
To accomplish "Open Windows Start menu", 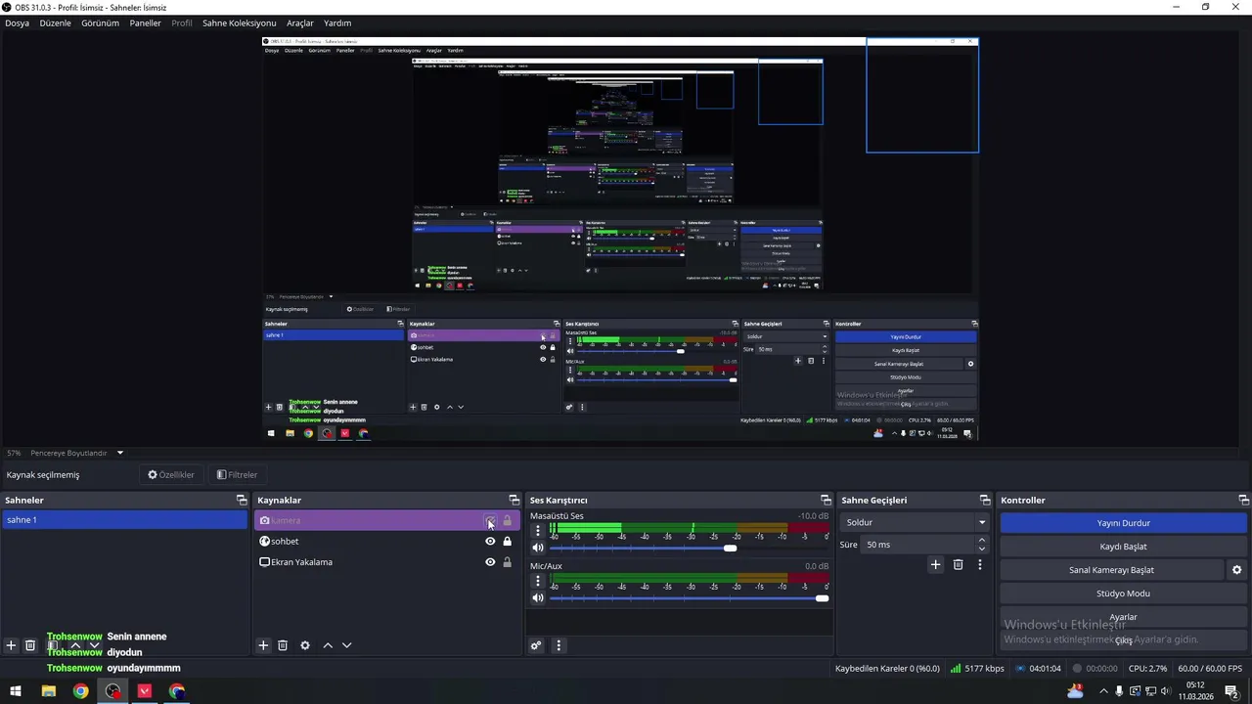I will pyautogui.click(x=16, y=691).
